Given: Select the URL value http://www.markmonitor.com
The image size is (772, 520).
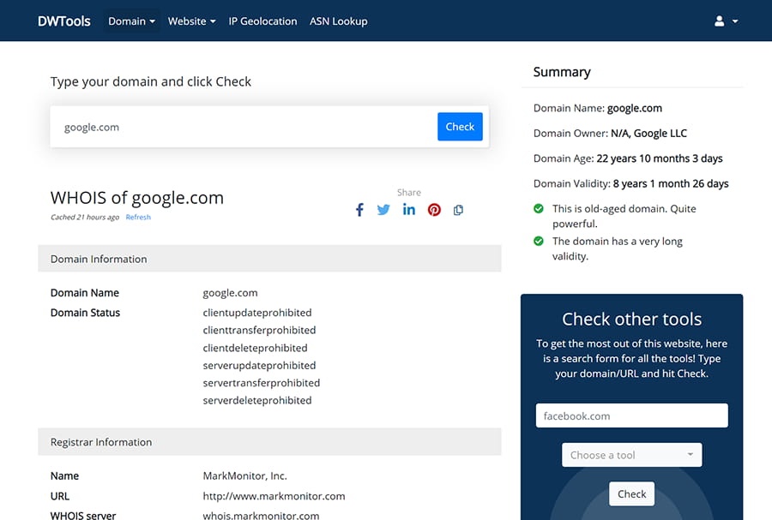Looking at the screenshot, I should (274, 496).
